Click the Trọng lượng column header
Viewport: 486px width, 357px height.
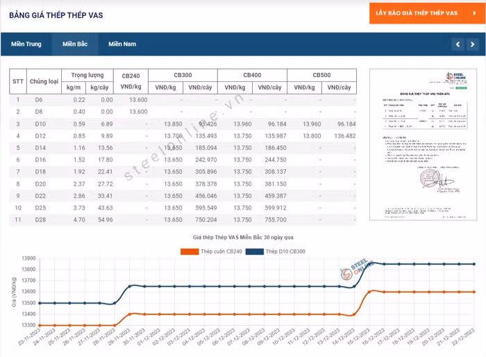coord(87,75)
